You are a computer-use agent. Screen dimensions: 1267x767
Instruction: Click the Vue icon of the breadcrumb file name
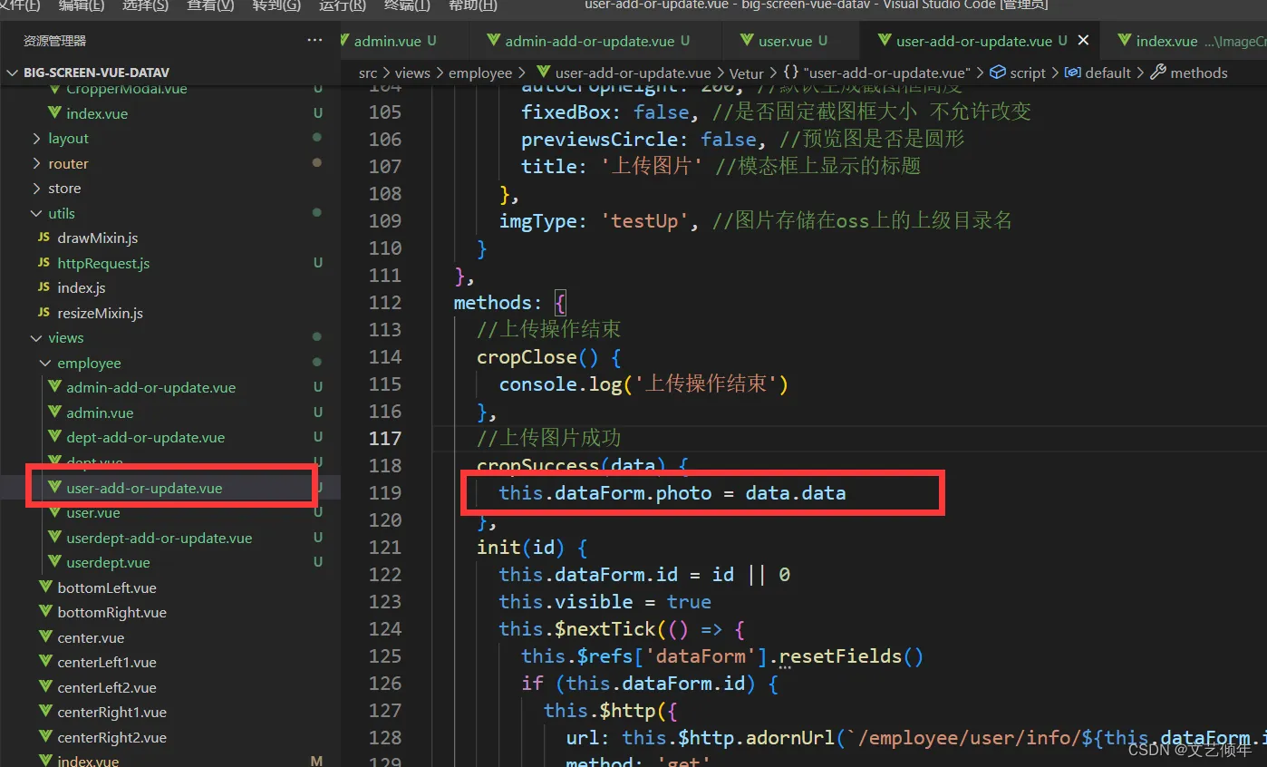pyautogui.click(x=545, y=73)
